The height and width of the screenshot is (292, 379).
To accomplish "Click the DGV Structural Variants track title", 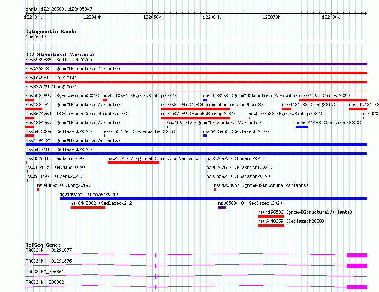I will 60,55.
